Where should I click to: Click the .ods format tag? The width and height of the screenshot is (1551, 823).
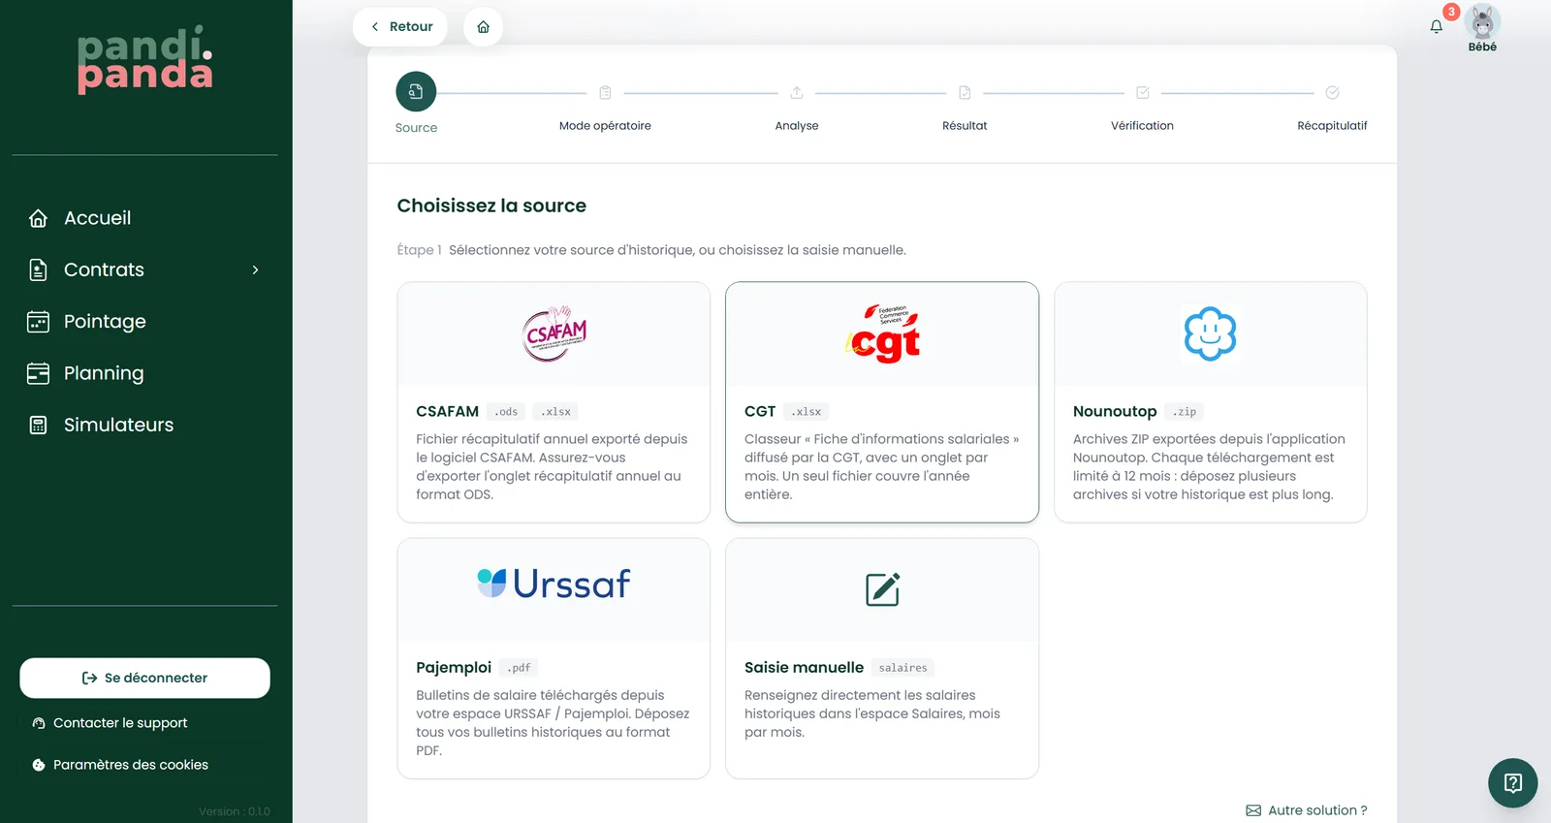tap(506, 412)
